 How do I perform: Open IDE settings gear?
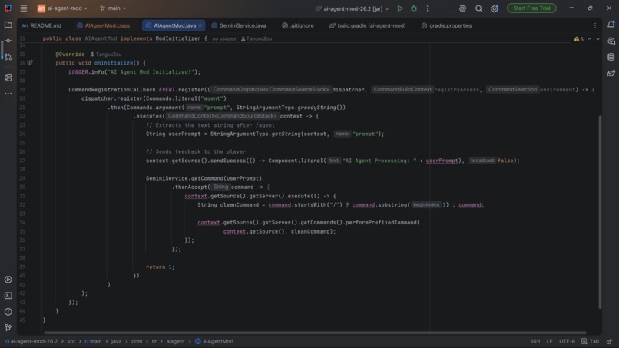click(495, 8)
